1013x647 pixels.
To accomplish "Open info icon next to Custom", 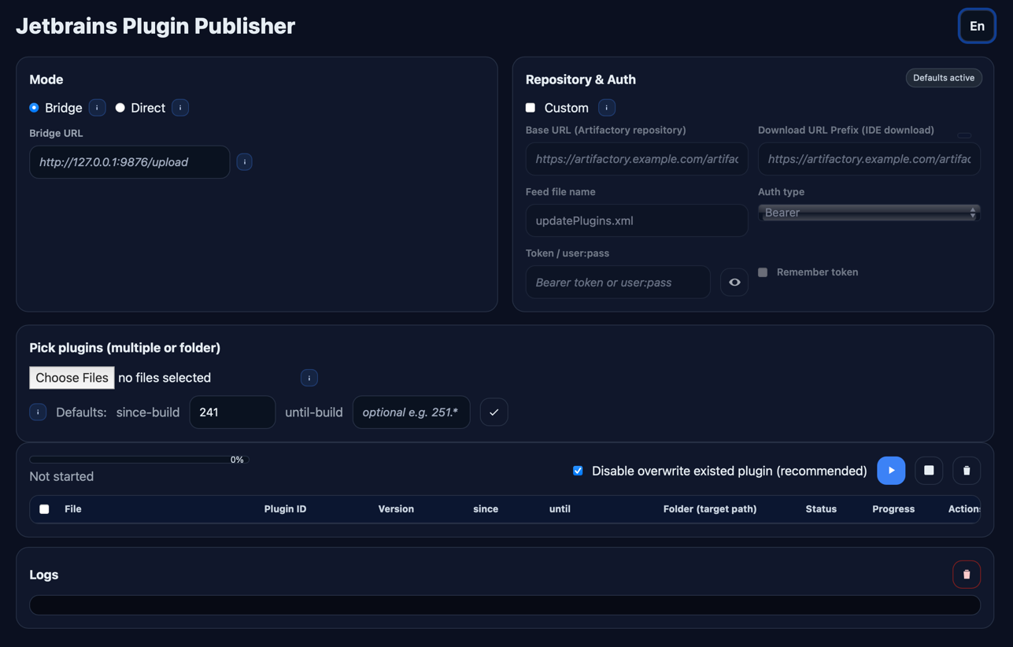I will point(607,108).
